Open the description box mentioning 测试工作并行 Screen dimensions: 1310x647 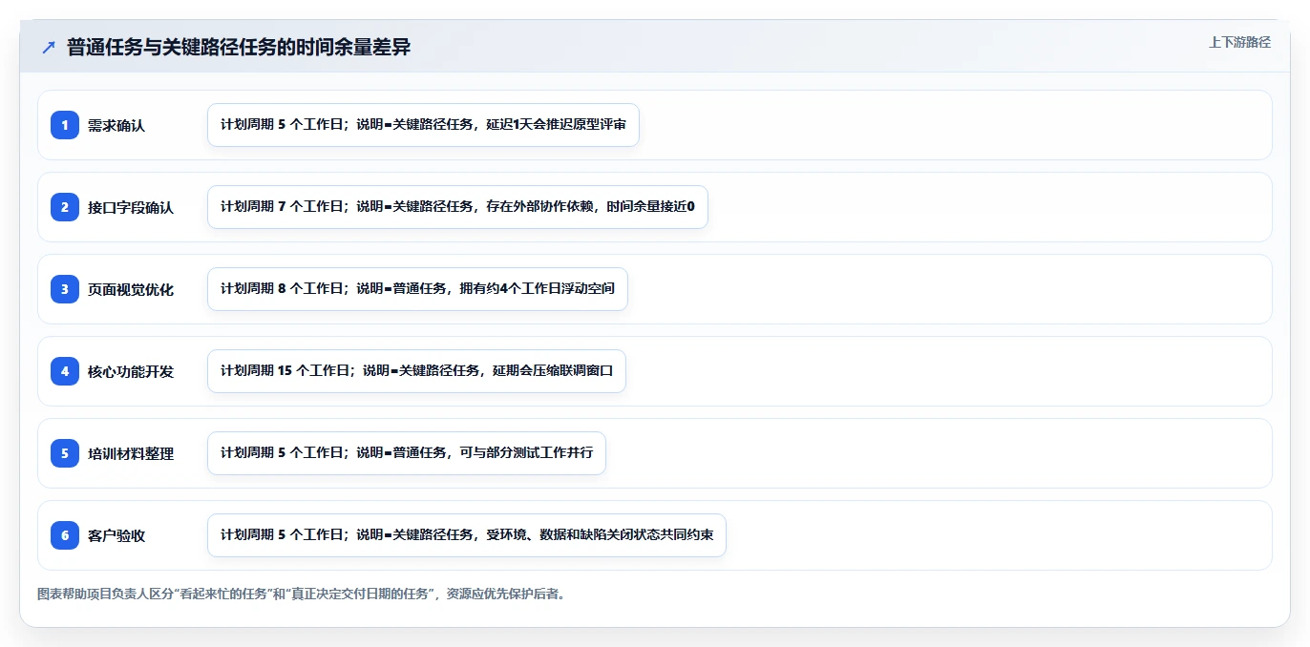[407, 453]
